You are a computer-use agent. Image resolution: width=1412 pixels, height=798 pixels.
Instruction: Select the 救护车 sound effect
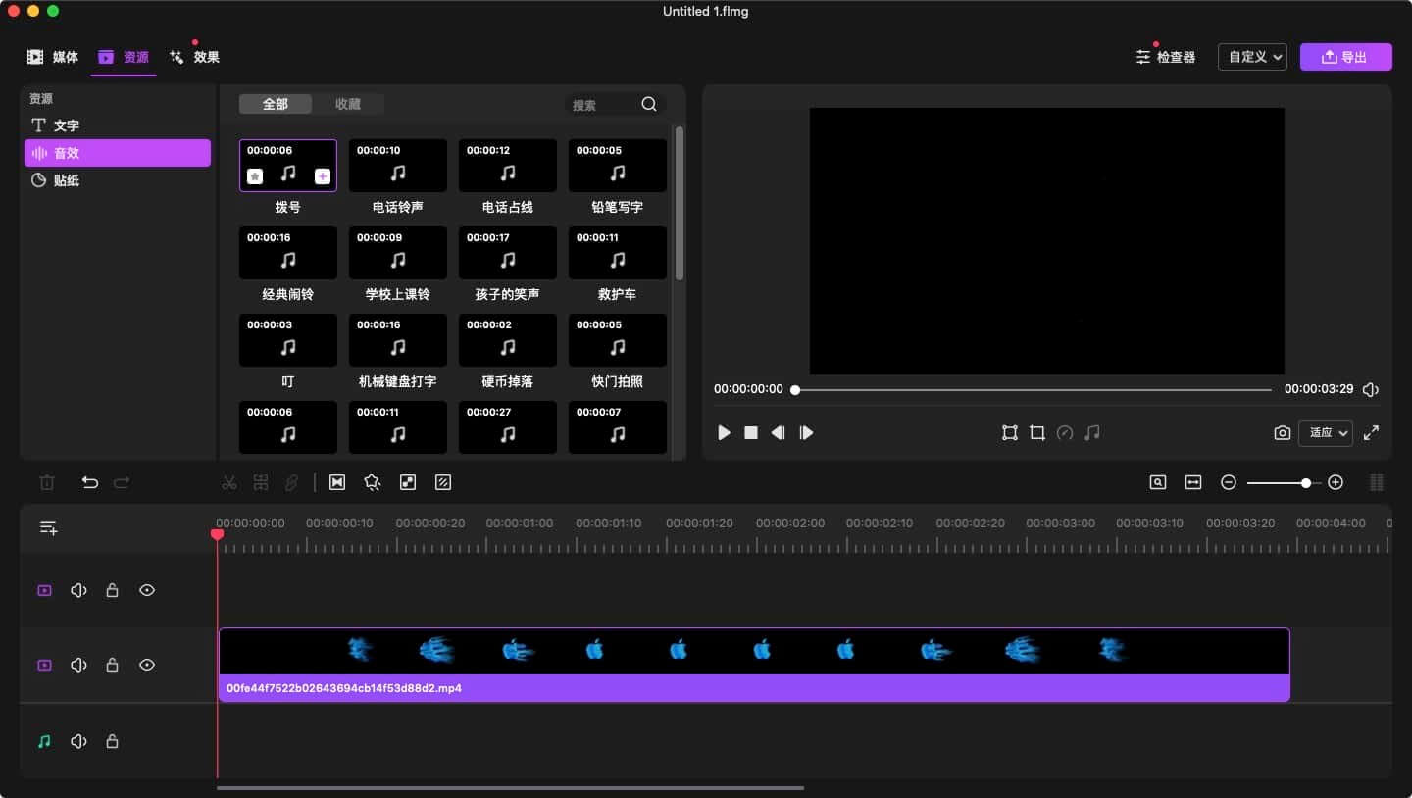[618, 253]
